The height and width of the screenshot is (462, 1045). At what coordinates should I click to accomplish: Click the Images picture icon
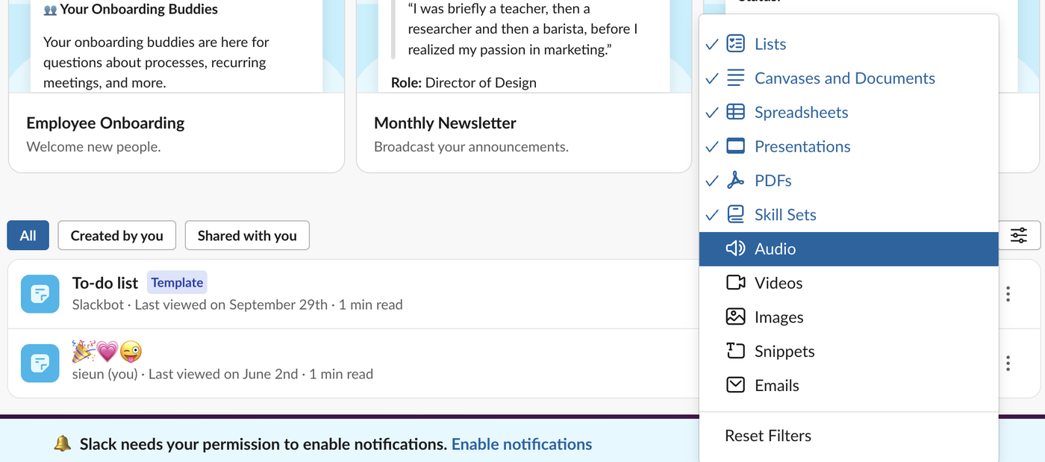click(x=735, y=317)
